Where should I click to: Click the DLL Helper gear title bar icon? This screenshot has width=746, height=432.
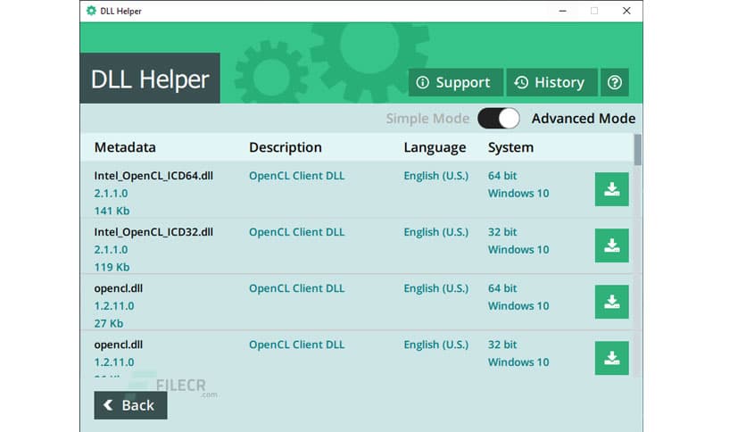pos(91,11)
